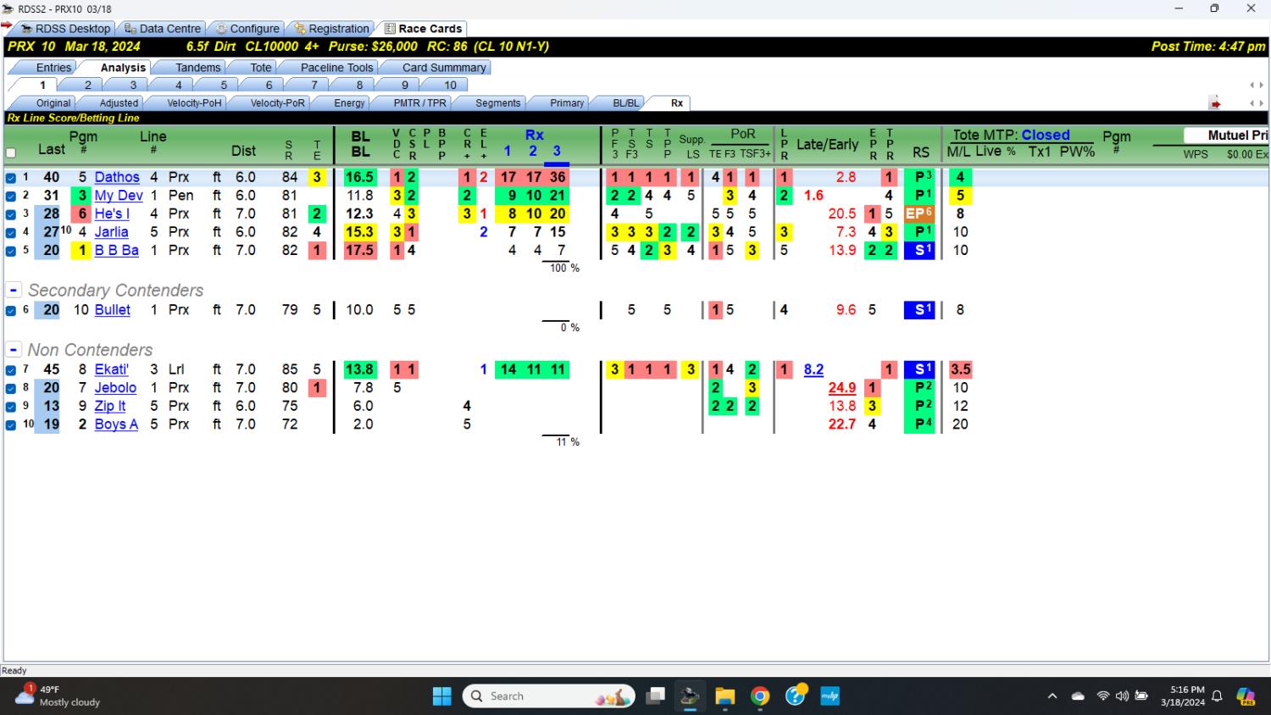The image size is (1271, 715).
Task: Uncheck the He's I row checkbox
Action: tap(11, 214)
